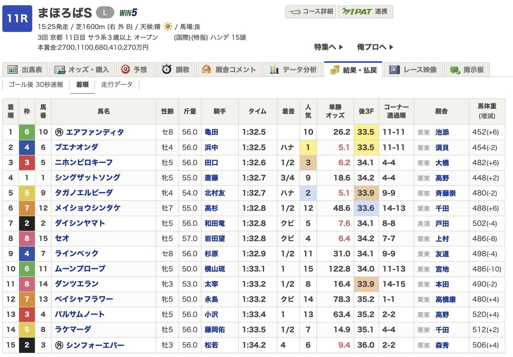The height and width of the screenshot is (357, 513).
Task: Click the コース詳細 button
Action: click(x=310, y=12)
